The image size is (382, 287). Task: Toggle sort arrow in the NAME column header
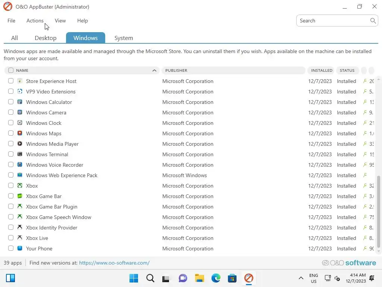pyautogui.click(x=154, y=70)
